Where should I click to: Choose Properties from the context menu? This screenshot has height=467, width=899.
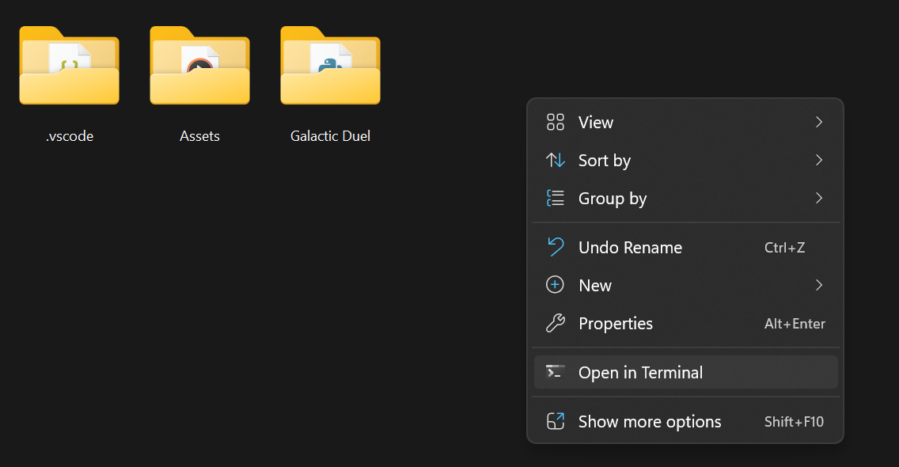point(685,324)
